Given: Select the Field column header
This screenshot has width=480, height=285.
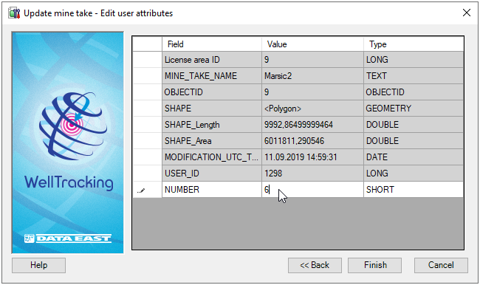Looking at the screenshot, I should pos(212,44).
